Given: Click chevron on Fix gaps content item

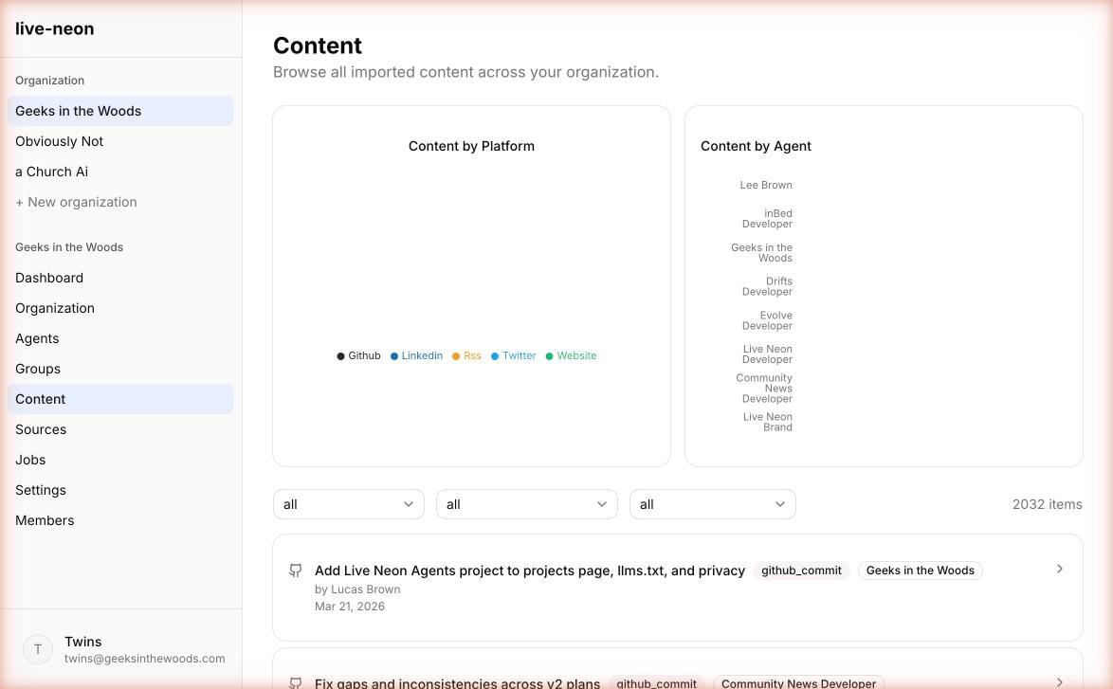Looking at the screenshot, I should (x=1059, y=681).
